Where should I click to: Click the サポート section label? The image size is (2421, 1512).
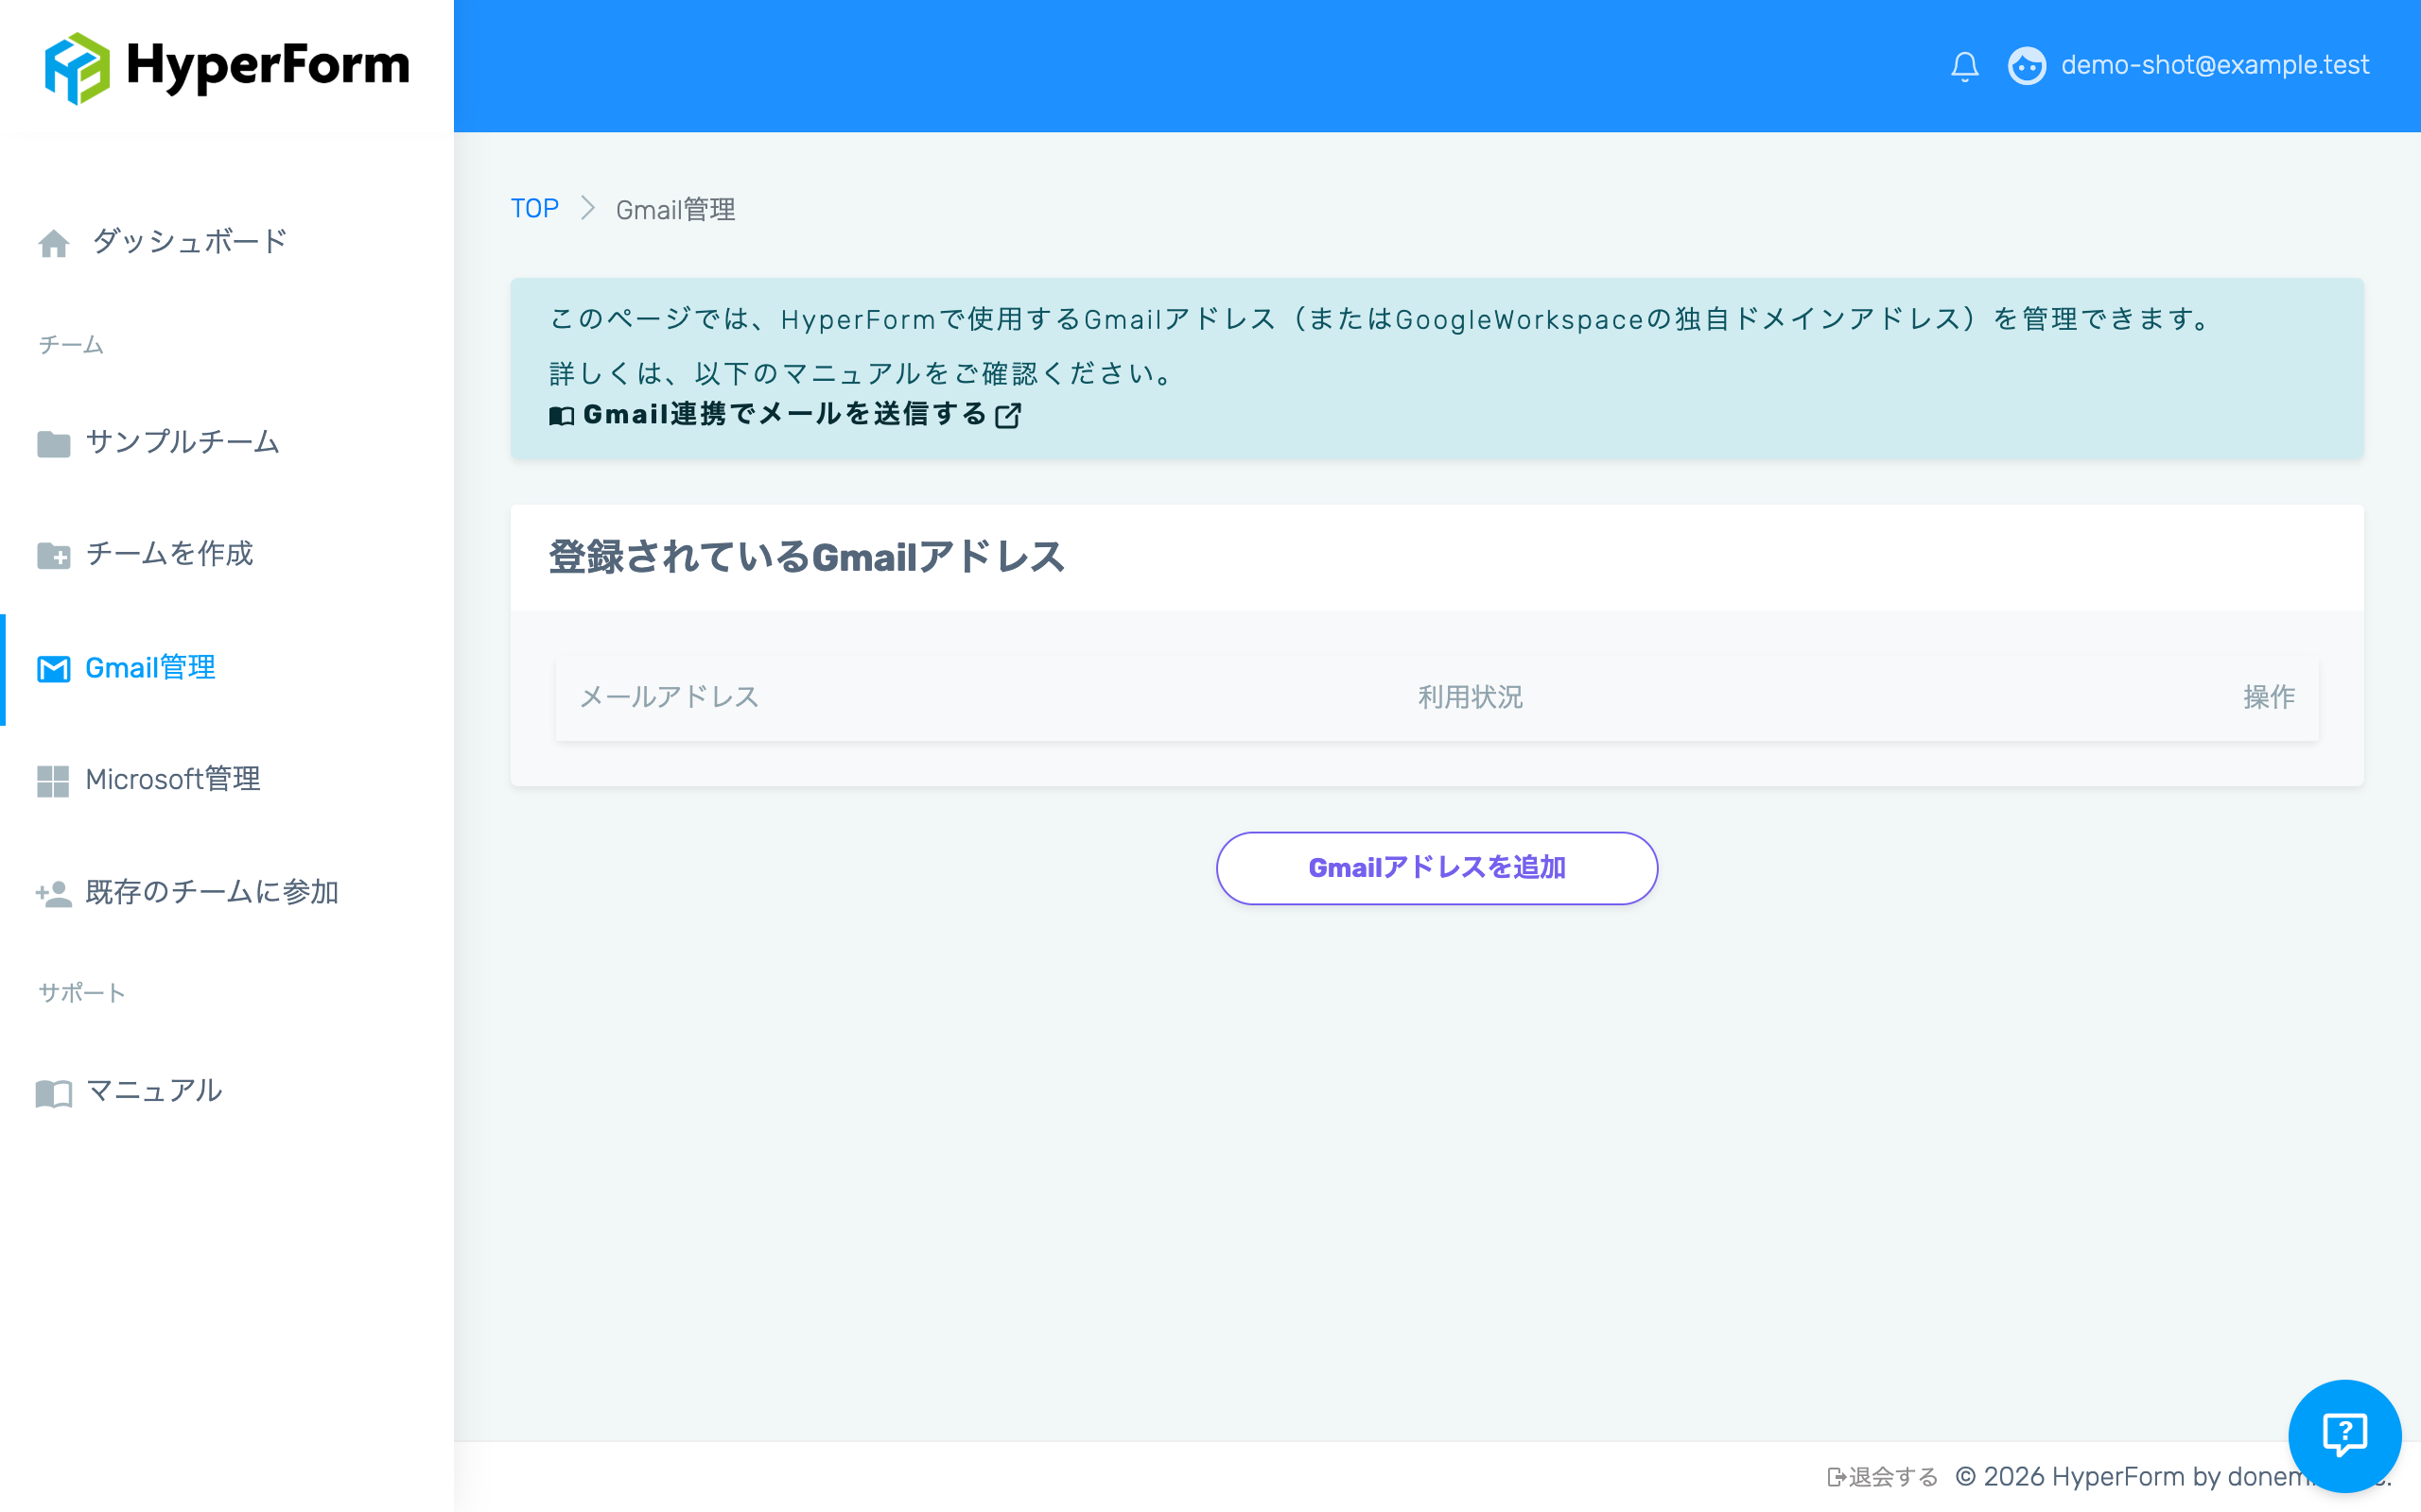tap(82, 993)
